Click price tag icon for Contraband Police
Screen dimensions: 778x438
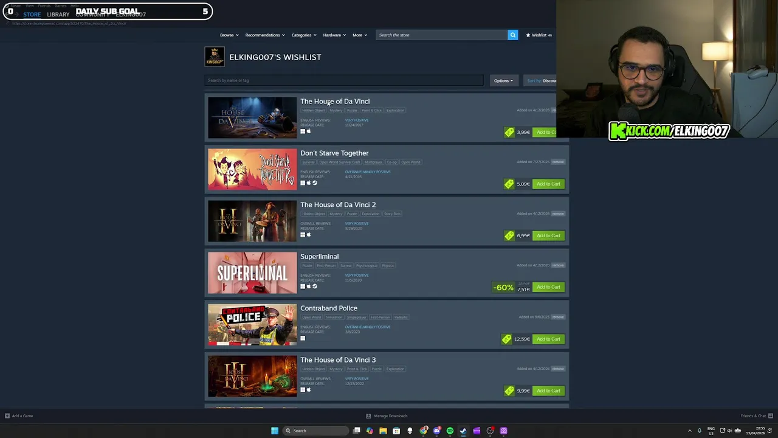pyautogui.click(x=507, y=339)
